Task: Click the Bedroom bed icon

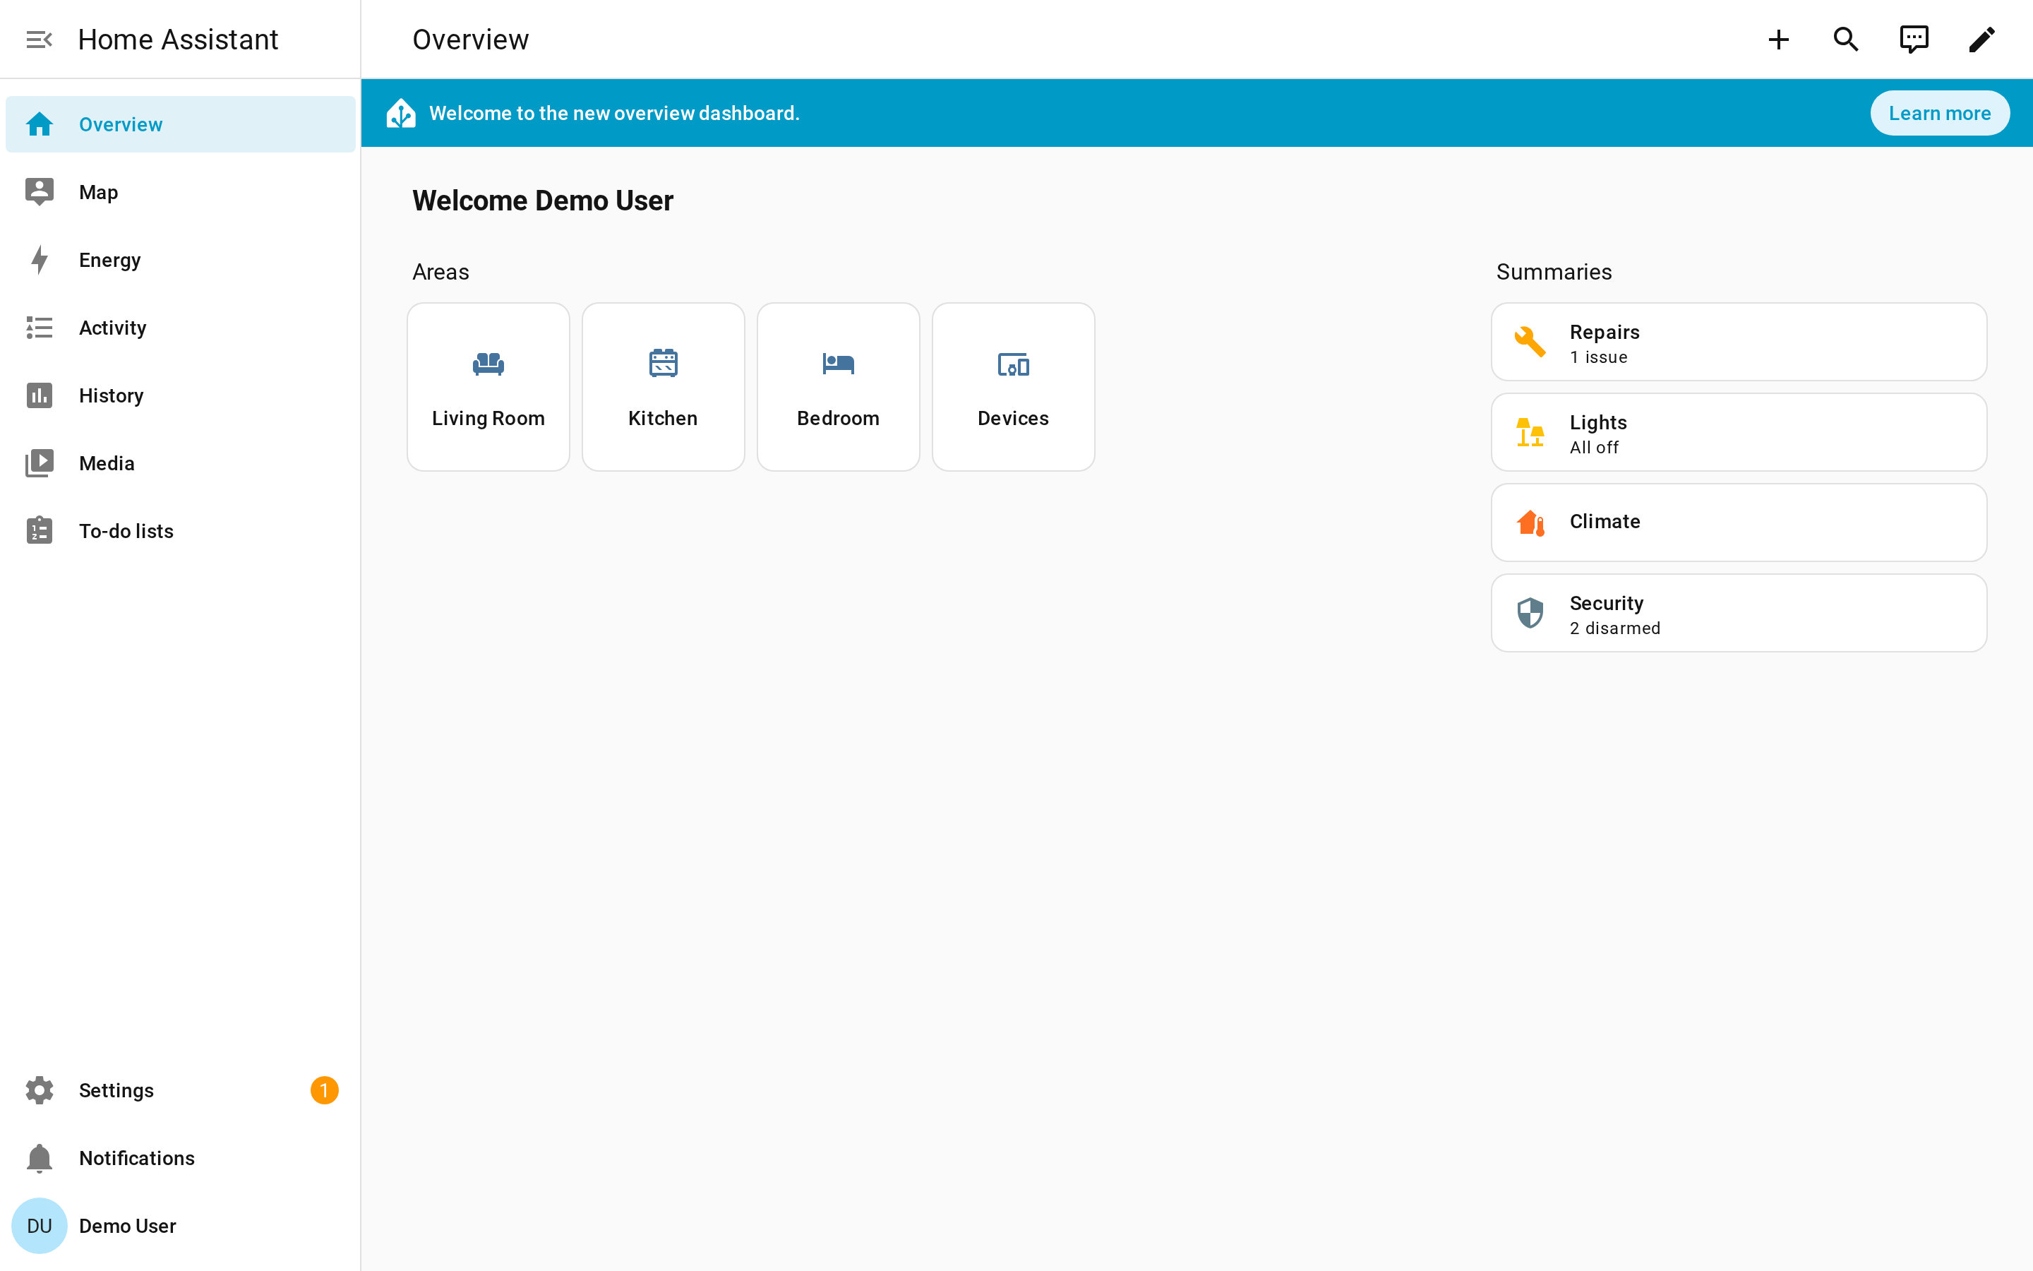Action: [839, 363]
